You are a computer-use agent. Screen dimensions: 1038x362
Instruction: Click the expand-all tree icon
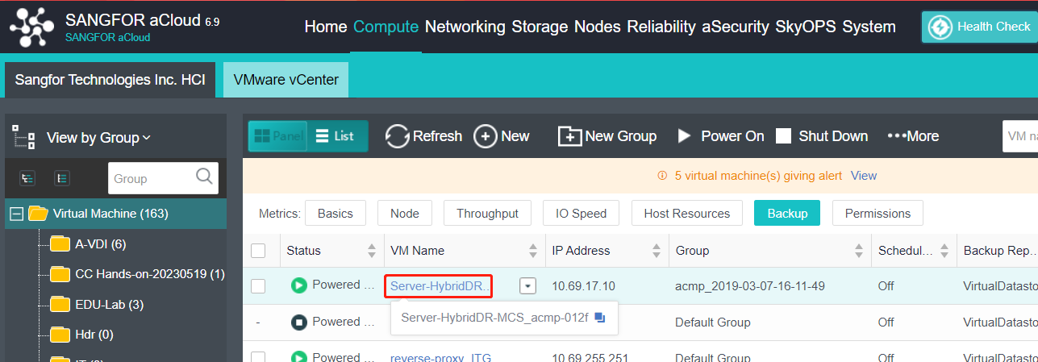coord(27,178)
